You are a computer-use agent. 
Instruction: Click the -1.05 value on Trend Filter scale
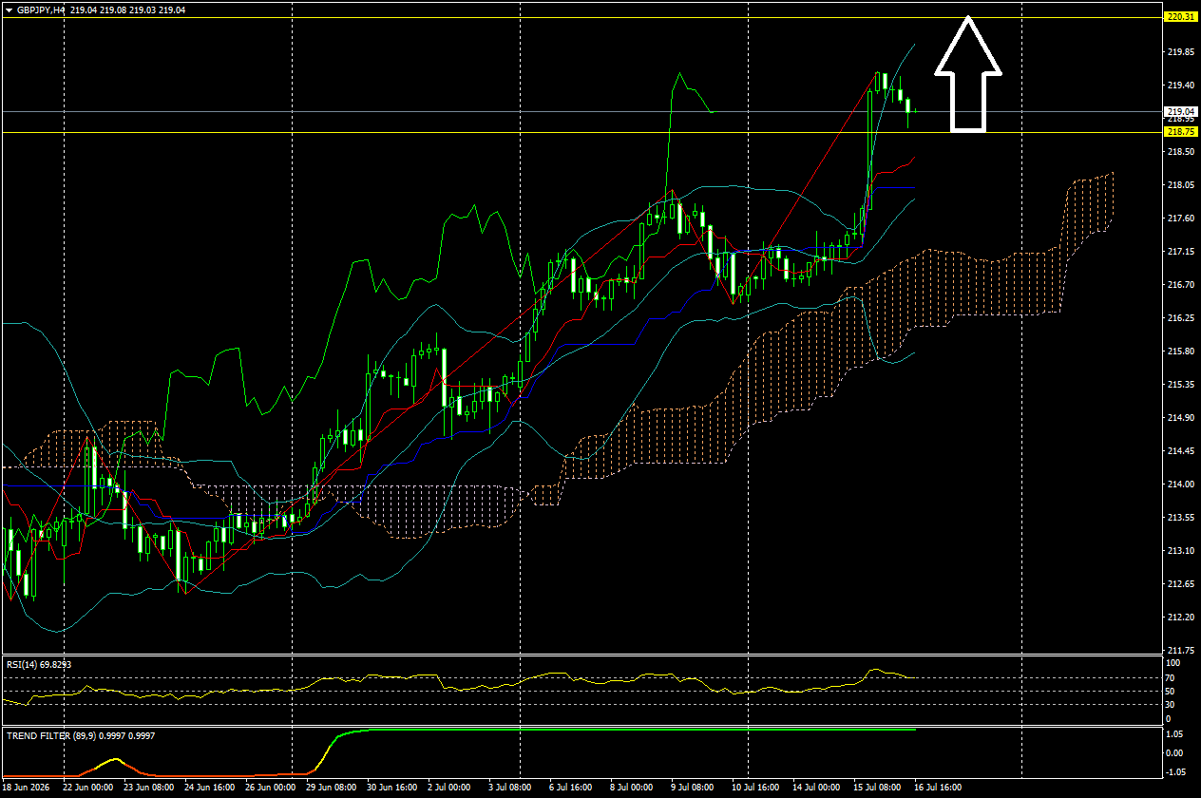pos(1177,772)
